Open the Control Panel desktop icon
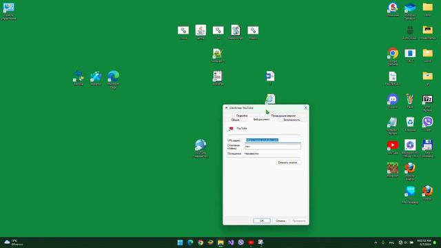 click(9, 8)
